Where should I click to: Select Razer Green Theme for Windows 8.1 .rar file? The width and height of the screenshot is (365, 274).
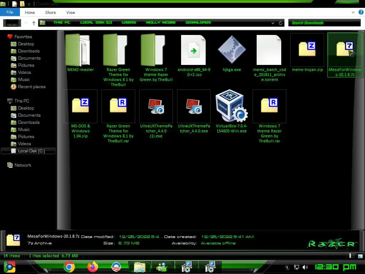(x=118, y=117)
